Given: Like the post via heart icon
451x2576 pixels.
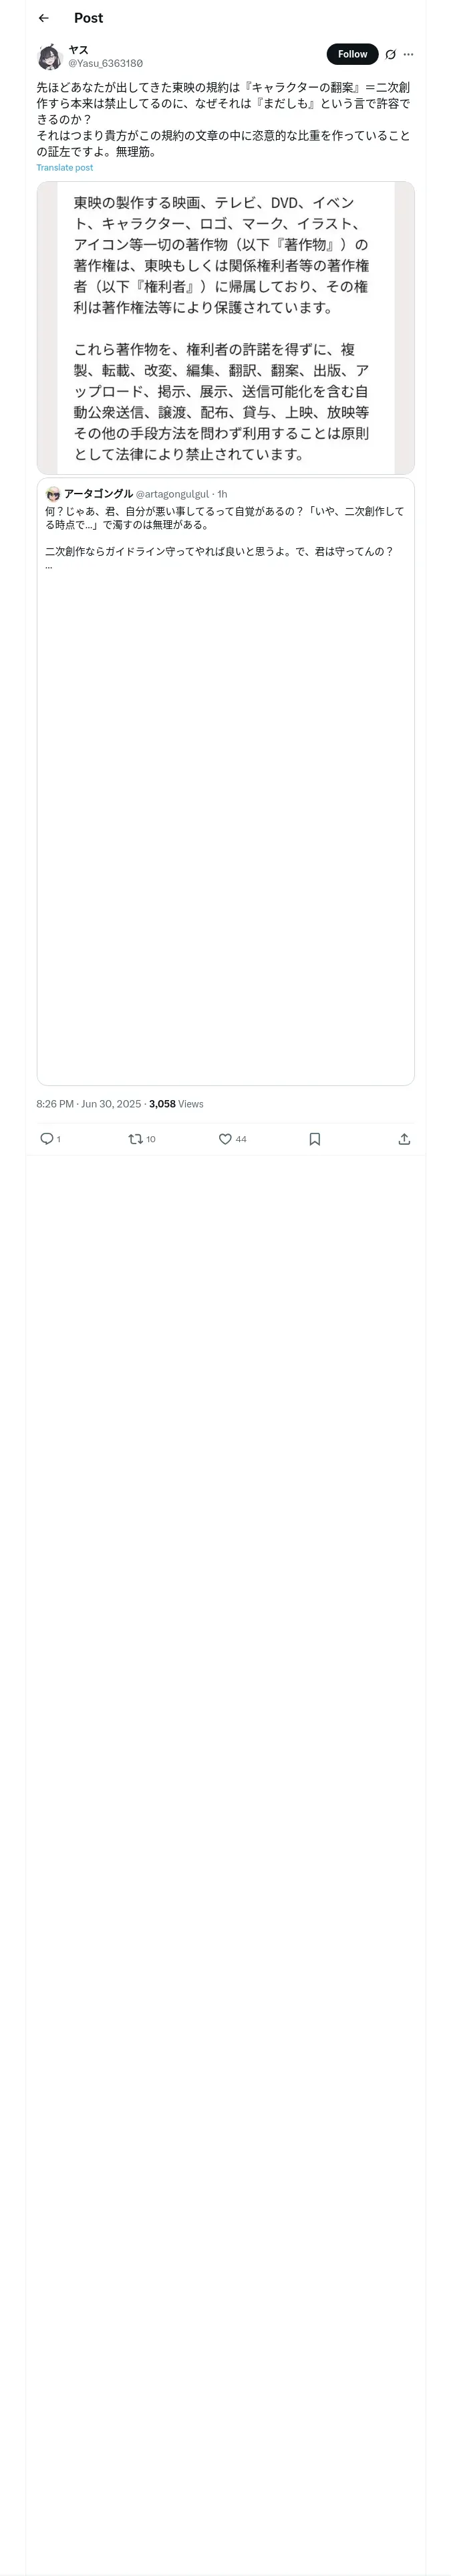Looking at the screenshot, I should coord(225,1139).
